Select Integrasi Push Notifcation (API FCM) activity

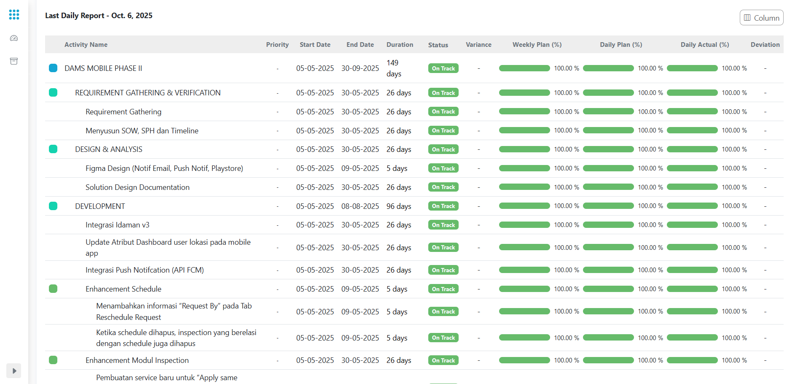tap(145, 270)
